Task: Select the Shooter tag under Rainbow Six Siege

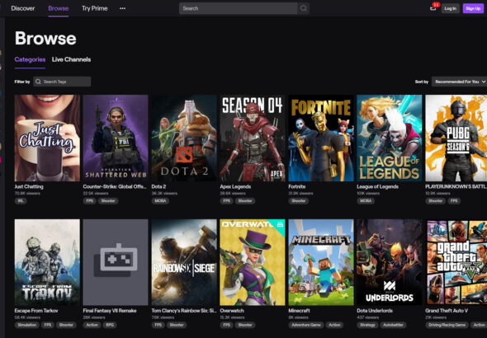Action: (x=177, y=325)
